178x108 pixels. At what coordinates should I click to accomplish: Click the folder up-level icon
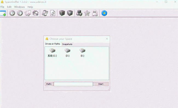pyautogui.click(x=28, y=13)
